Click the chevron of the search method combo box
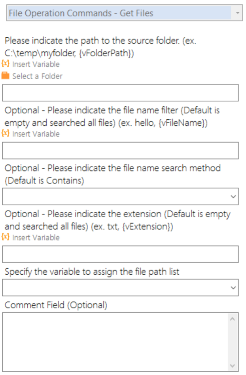 pos(233,197)
